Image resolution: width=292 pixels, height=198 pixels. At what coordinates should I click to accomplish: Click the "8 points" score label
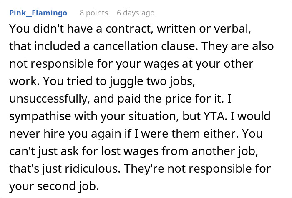coord(94,13)
